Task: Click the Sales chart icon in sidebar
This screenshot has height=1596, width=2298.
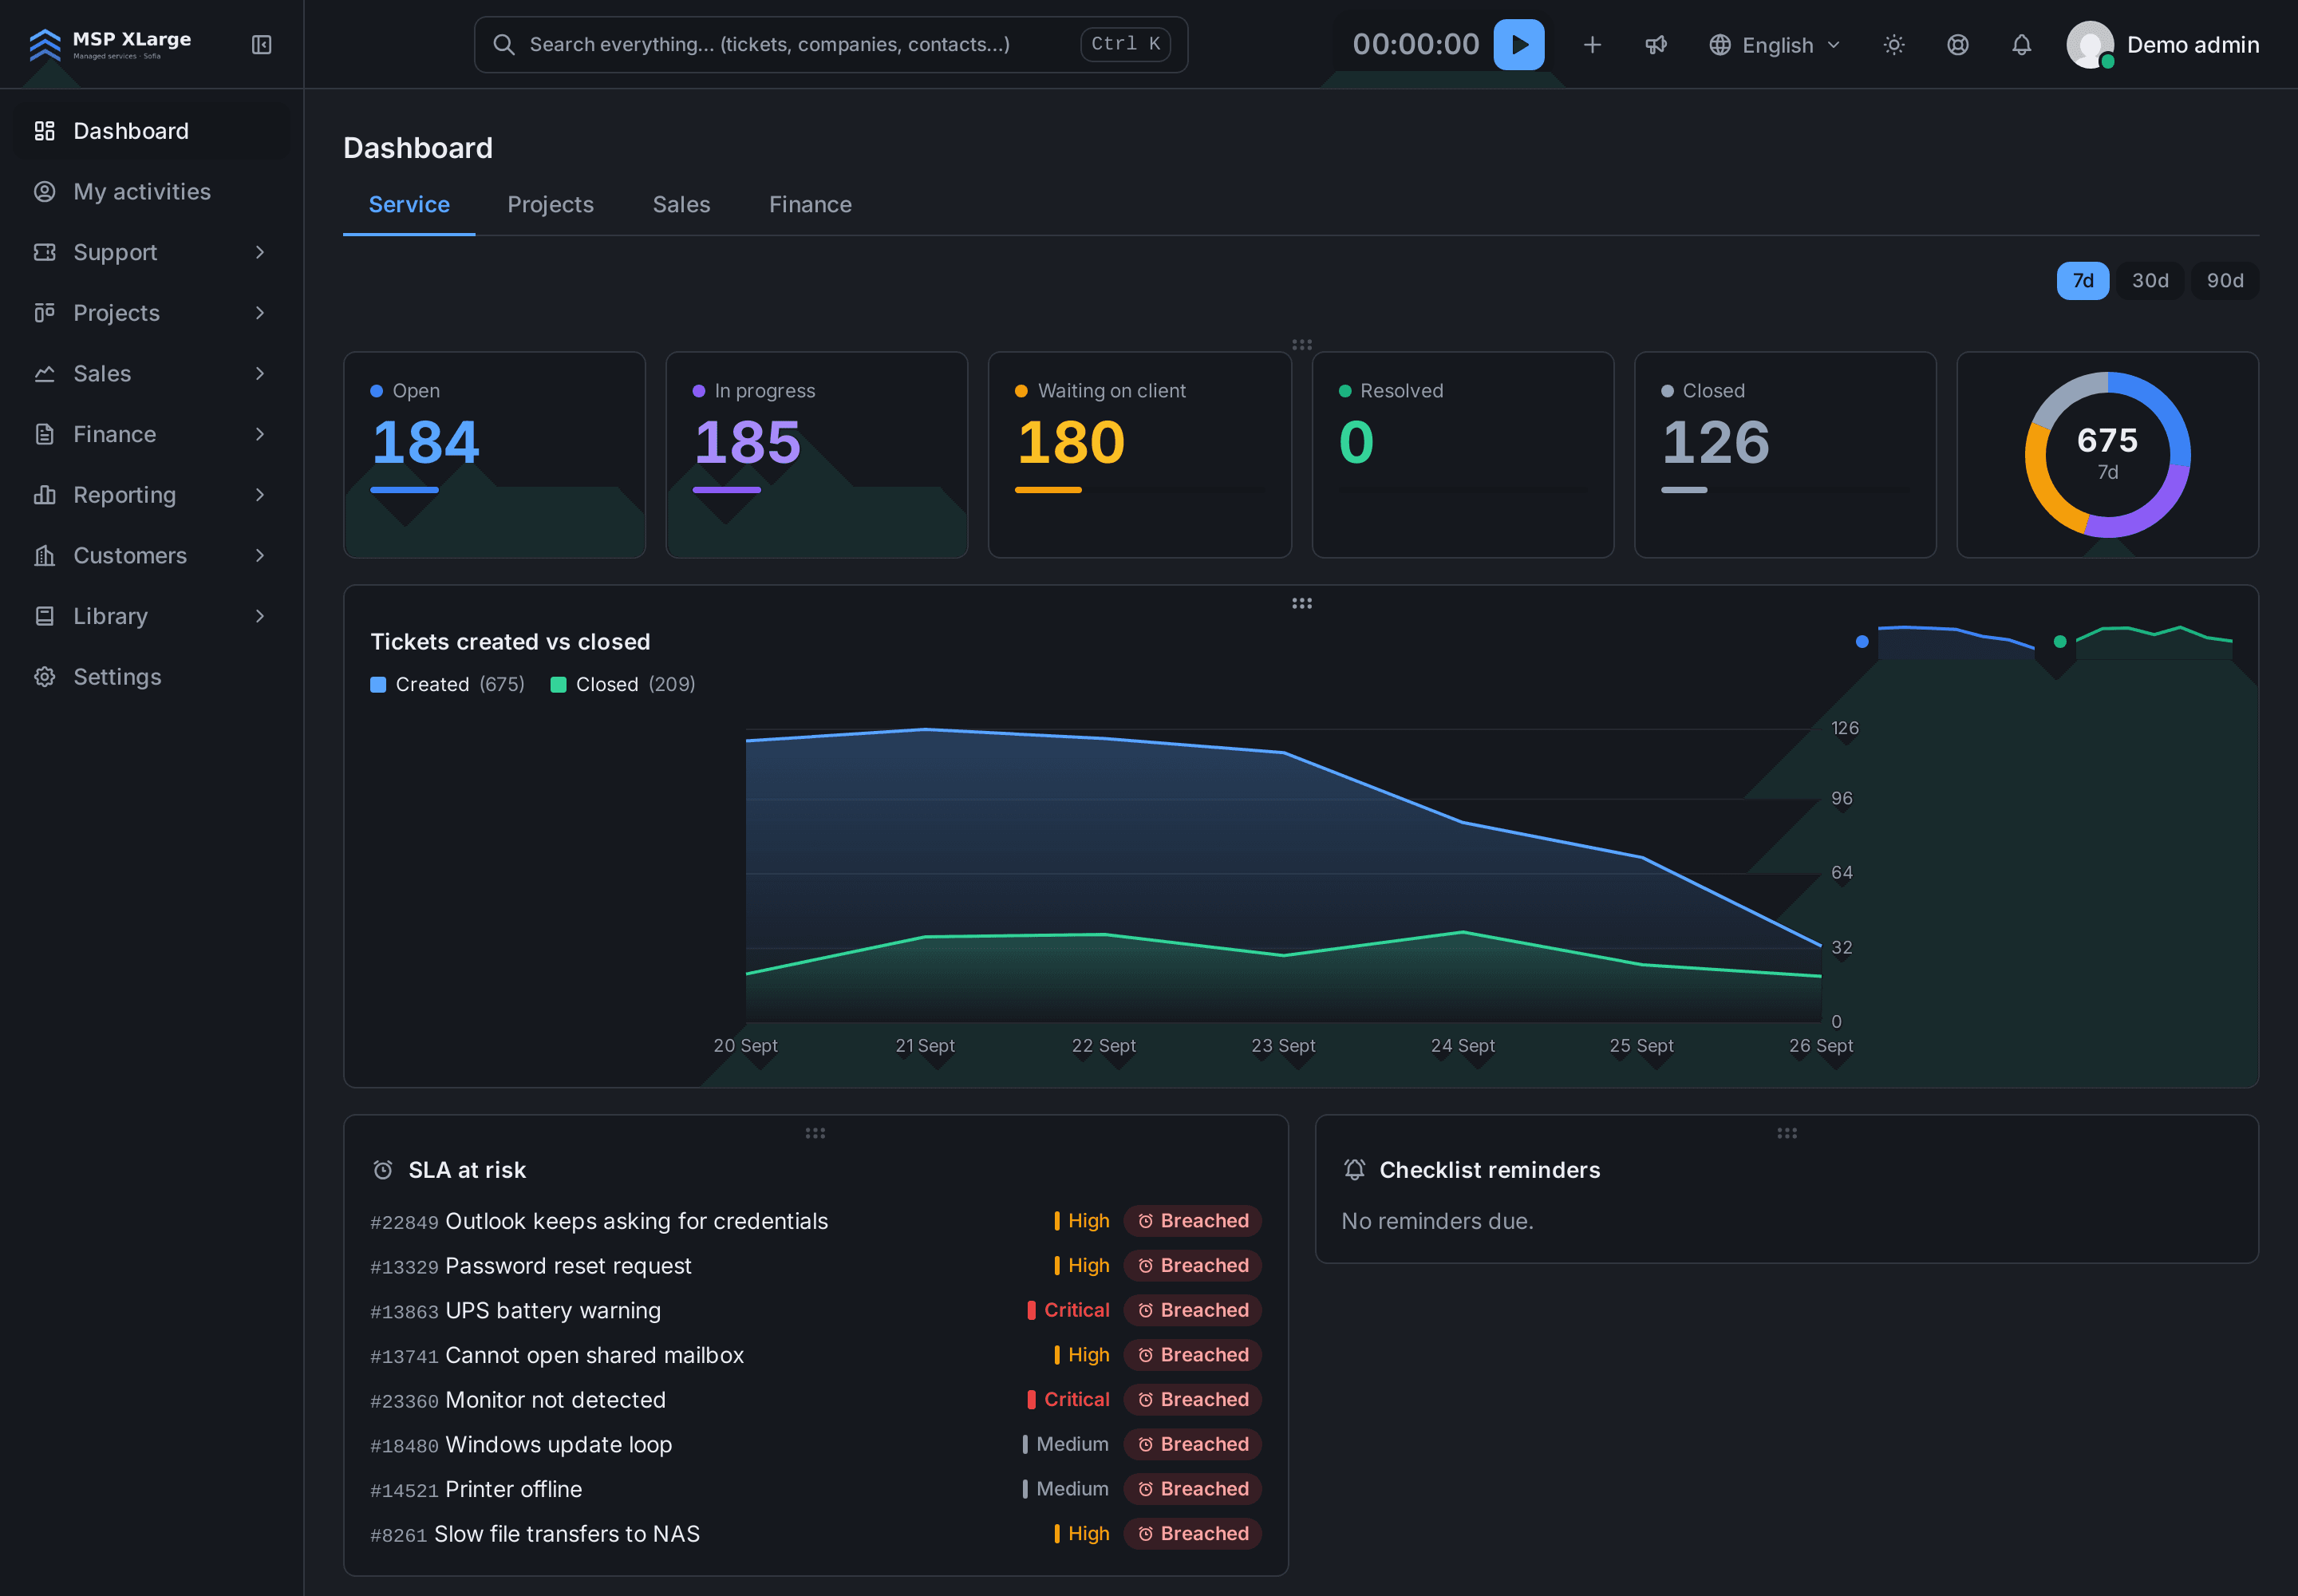Action: (x=44, y=373)
